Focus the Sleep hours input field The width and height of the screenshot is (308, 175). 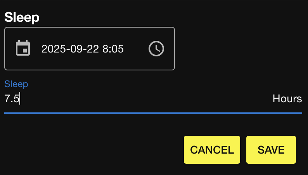(x=116, y=99)
